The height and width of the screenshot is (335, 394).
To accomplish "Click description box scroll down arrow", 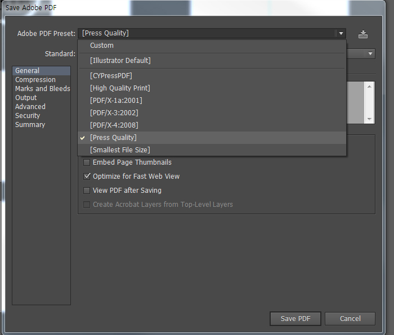I will pyautogui.click(x=369, y=119).
